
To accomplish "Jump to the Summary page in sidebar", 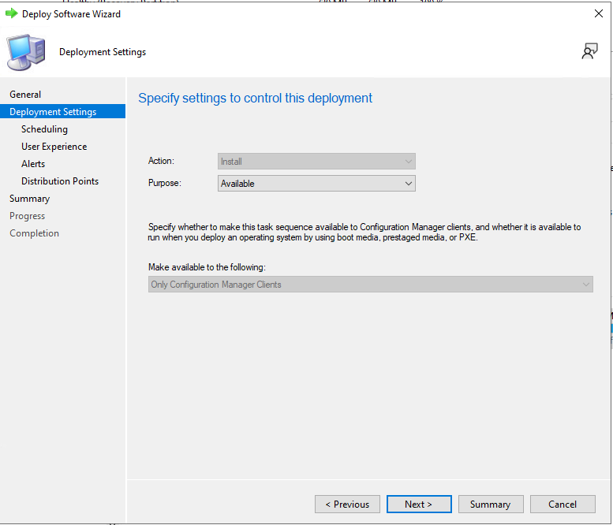I will tap(29, 199).
